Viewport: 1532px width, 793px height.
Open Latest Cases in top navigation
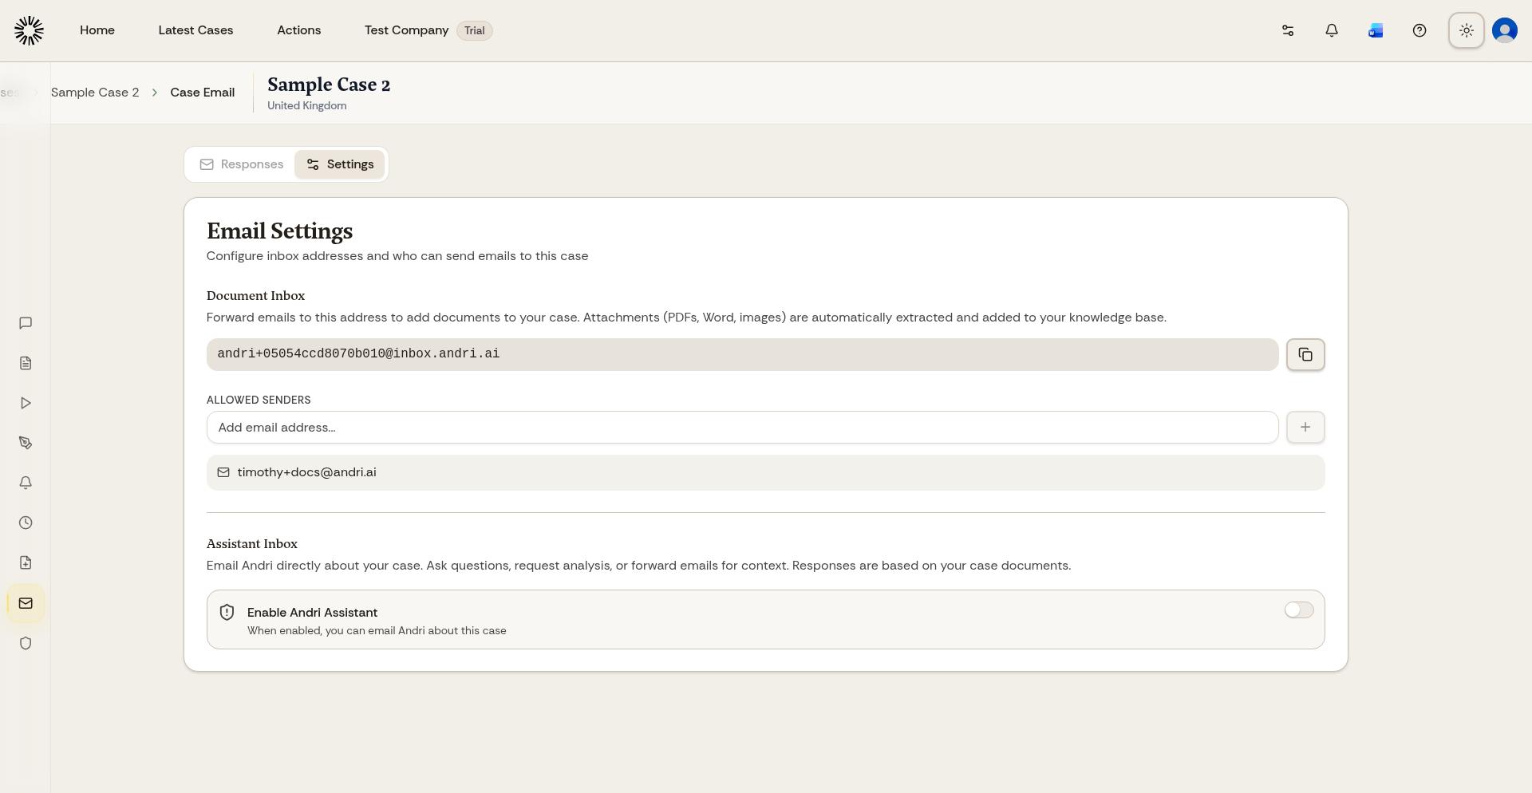195,30
